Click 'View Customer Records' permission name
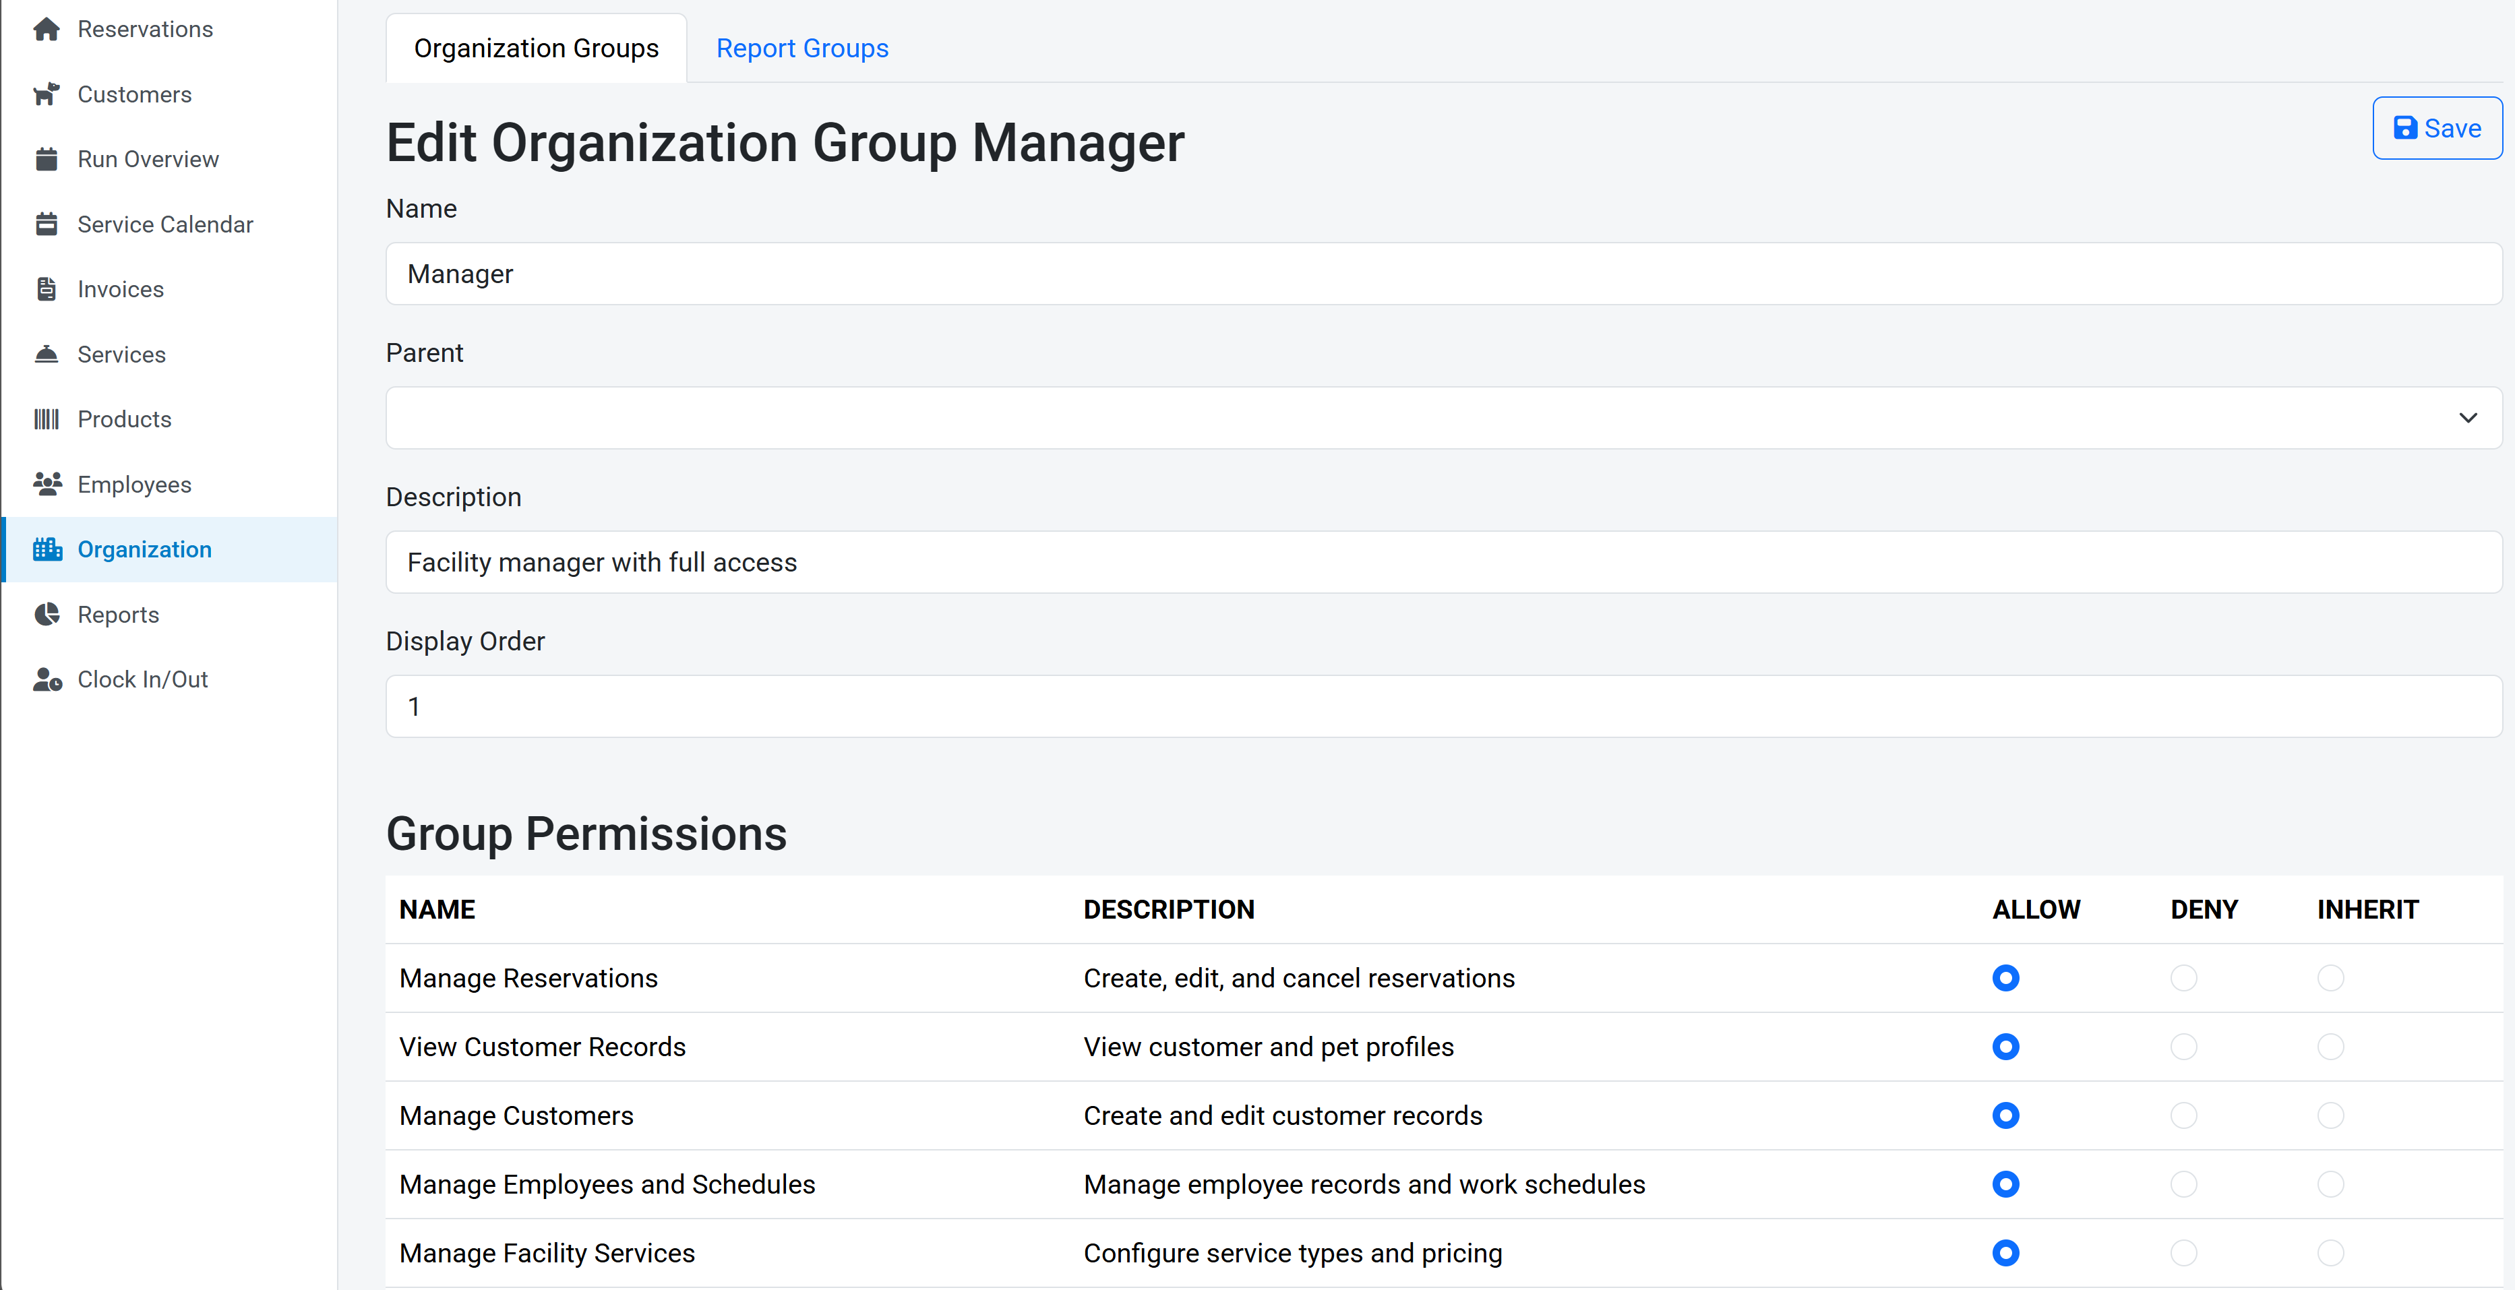The height and width of the screenshot is (1290, 2515). [x=542, y=1047]
